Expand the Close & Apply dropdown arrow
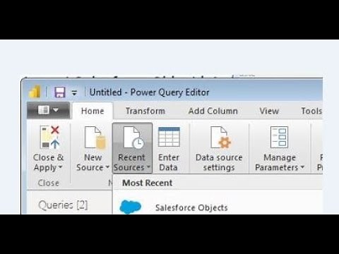This screenshot has height=254, width=339. tap(60, 167)
